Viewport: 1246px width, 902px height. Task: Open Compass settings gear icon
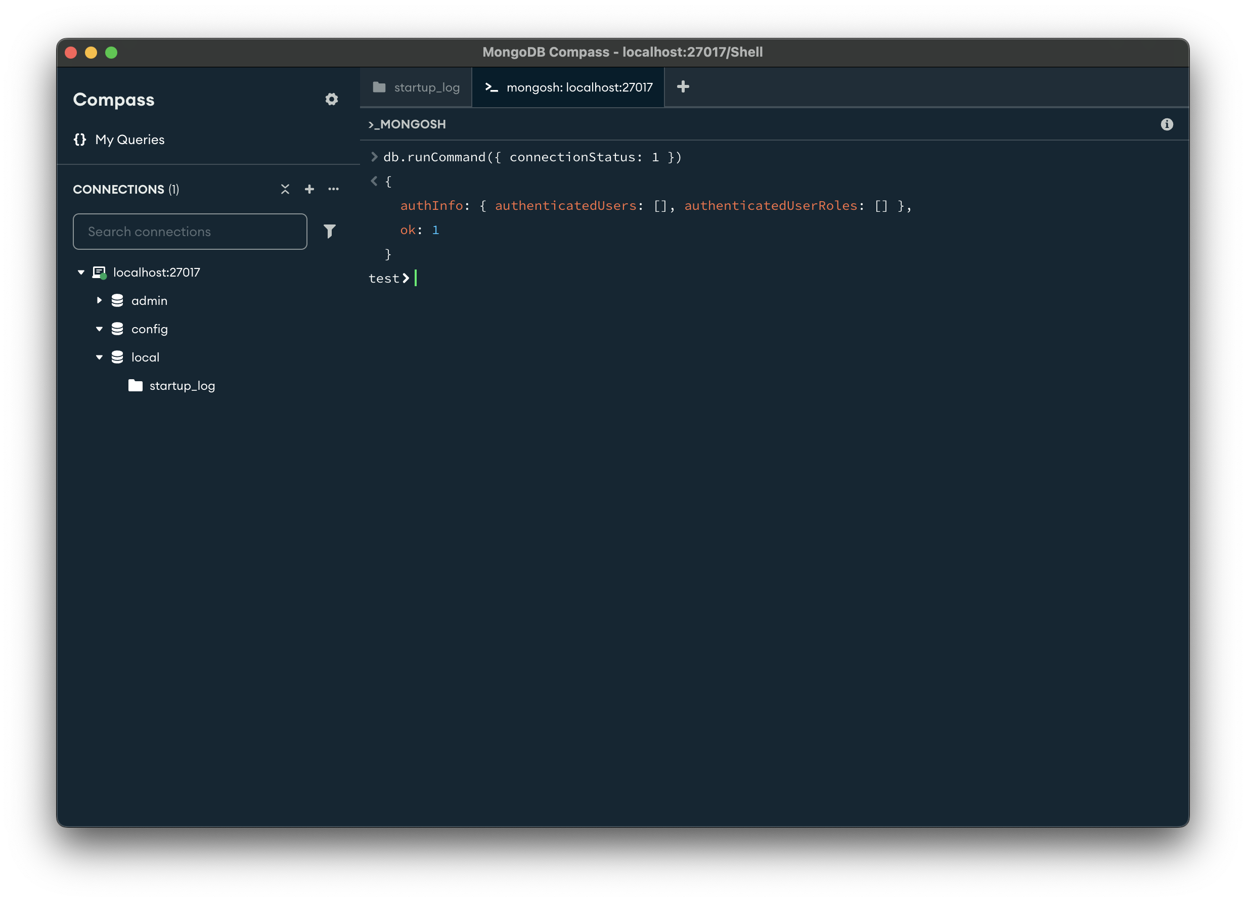click(x=331, y=100)
